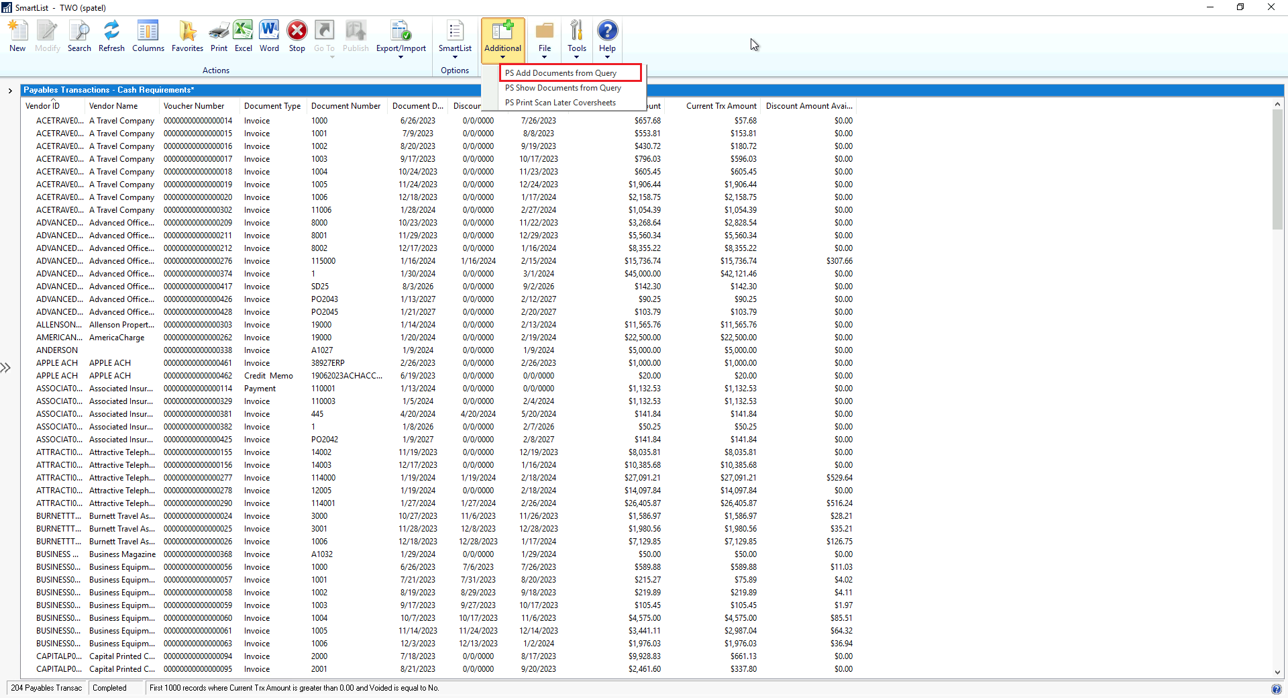Screen dimensions: 1288x698
Task: Click the New SmartList icon
Action: (17, 36)
